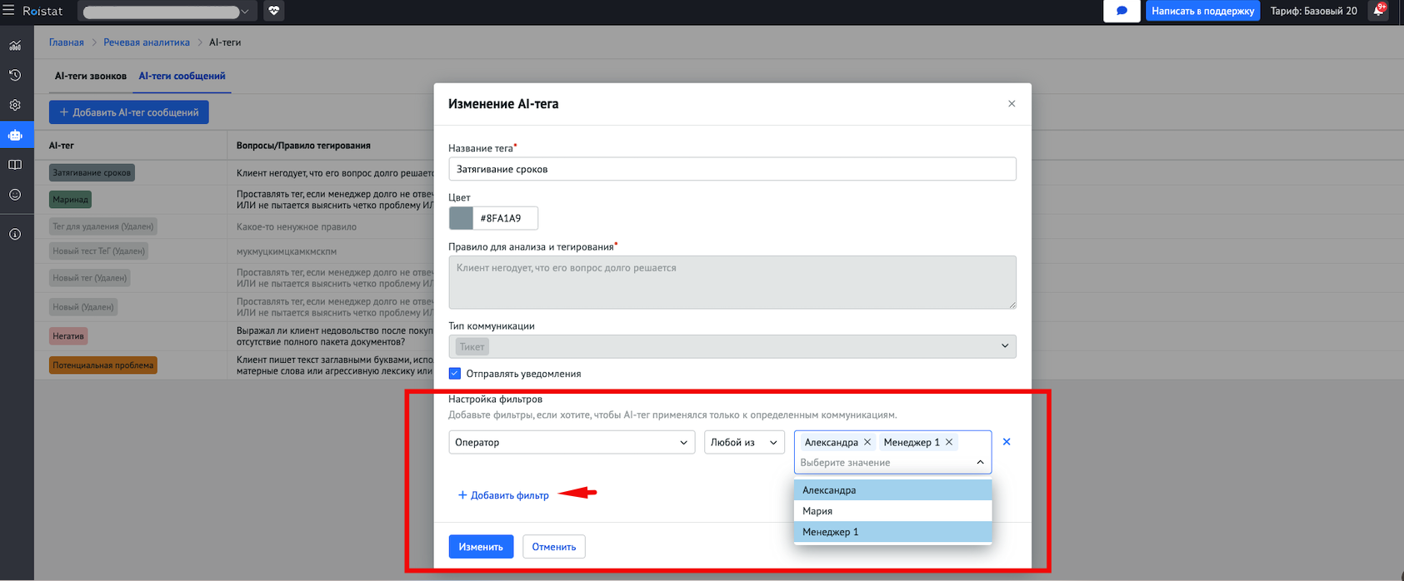Select the Маринад tag in table
Screen dimensions: 1404x581
click(x=70, y=200)
